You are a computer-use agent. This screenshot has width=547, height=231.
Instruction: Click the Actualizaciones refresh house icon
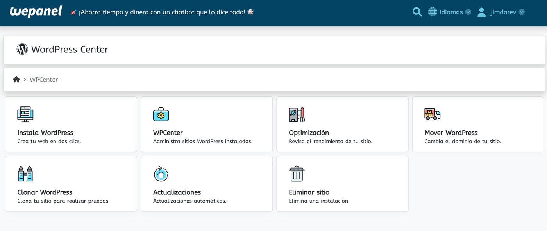pyautogui.click(x=161, y=174)
